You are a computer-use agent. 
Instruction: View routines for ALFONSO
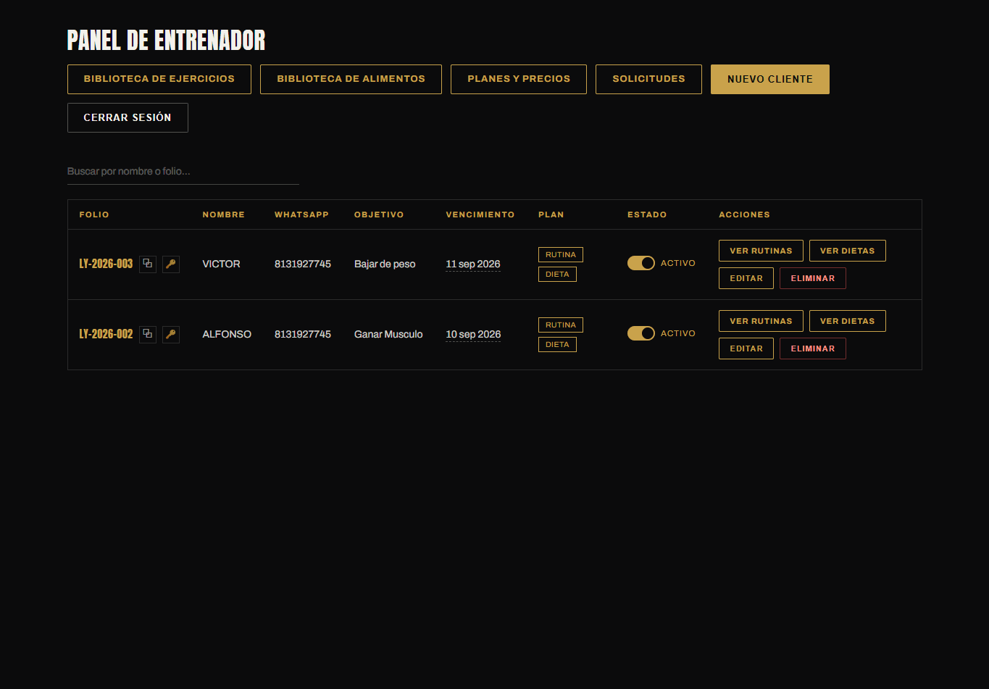(761, 321)
